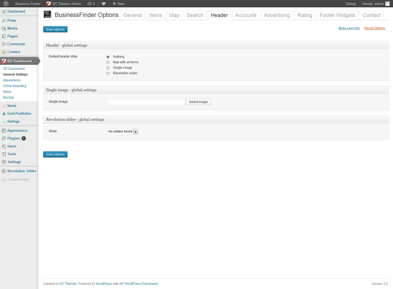The width and height of the screenshot is (393, 289).
Task: Open the Revolution Slider gear icon
Action: (4, 171)
